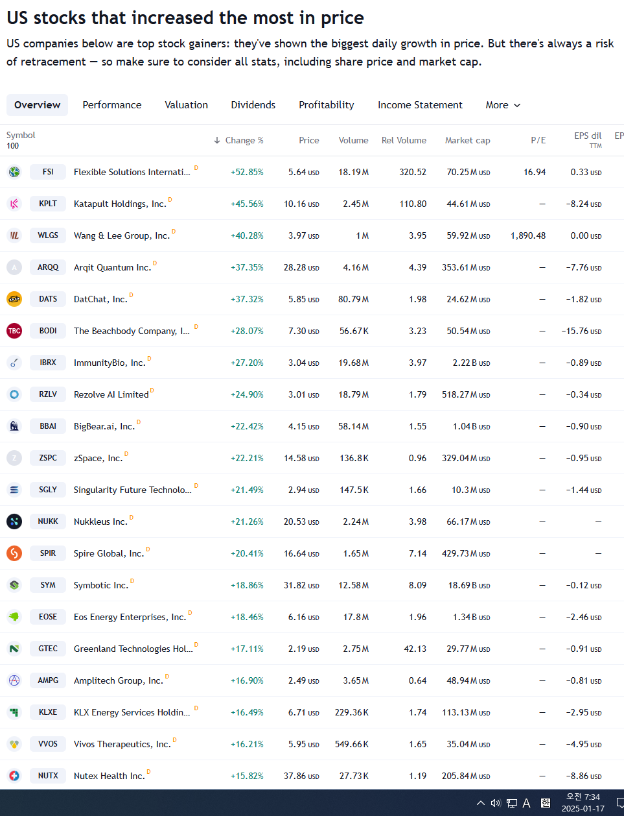The width and height of the screenshot is (624, 816).
Task: Click the Greenland GTEC logo icon
Action: pyautogui.click(x=14, y=649)
